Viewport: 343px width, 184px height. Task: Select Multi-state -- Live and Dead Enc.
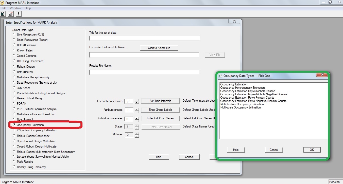[35, 114]
